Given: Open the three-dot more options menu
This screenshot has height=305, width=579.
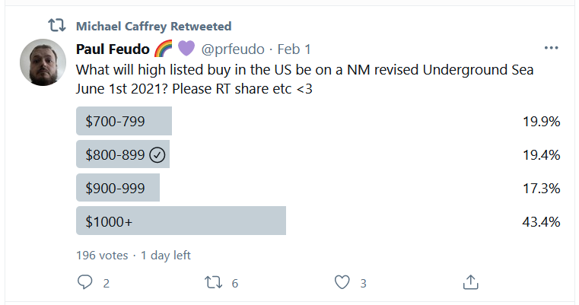Looking at the screenshot, I should 552,47.
